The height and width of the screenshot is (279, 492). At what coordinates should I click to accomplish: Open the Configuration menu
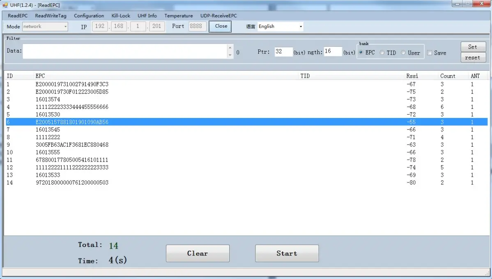(89, 16)
